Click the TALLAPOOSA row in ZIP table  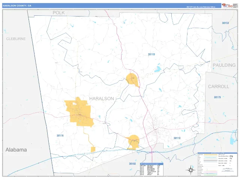[151, 172]
